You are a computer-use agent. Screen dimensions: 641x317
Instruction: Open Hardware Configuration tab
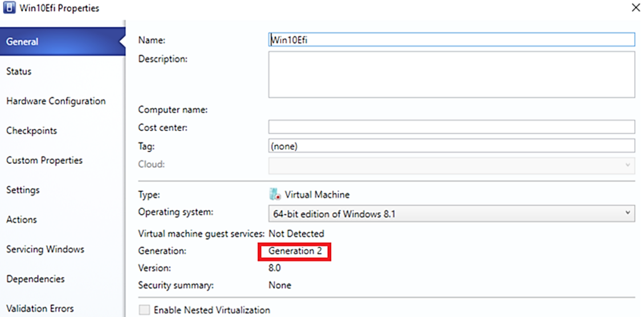click(56, 101)
